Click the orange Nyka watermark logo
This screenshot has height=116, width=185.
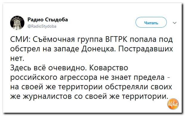(x=173, y=104)
